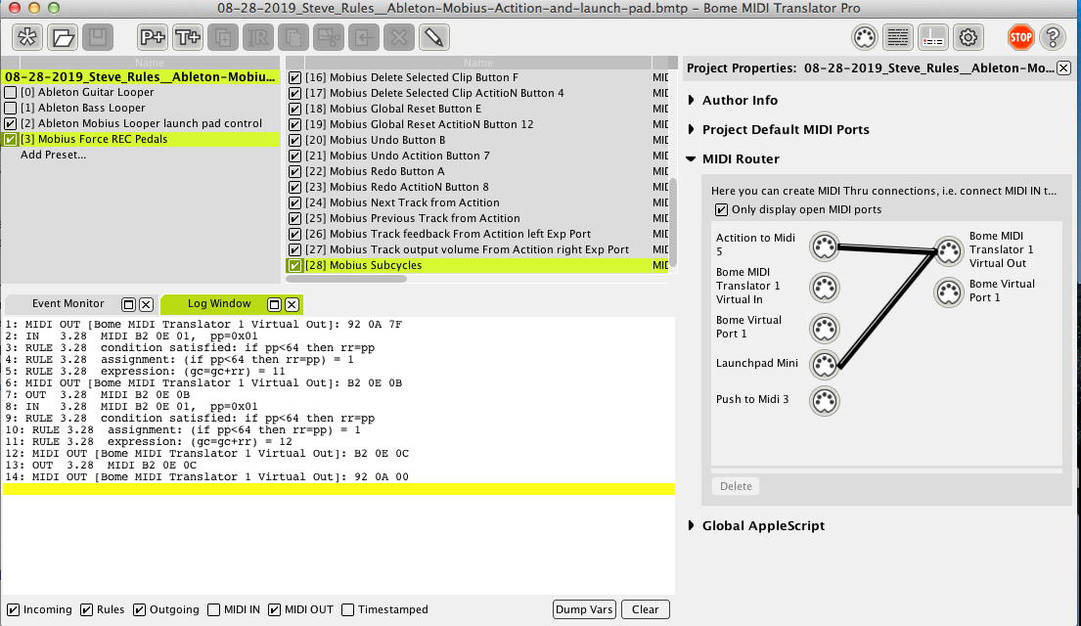Uncheck the Rules log filter
The image size is (1081, 626).
pyautogui.click(x=87, y=609)
